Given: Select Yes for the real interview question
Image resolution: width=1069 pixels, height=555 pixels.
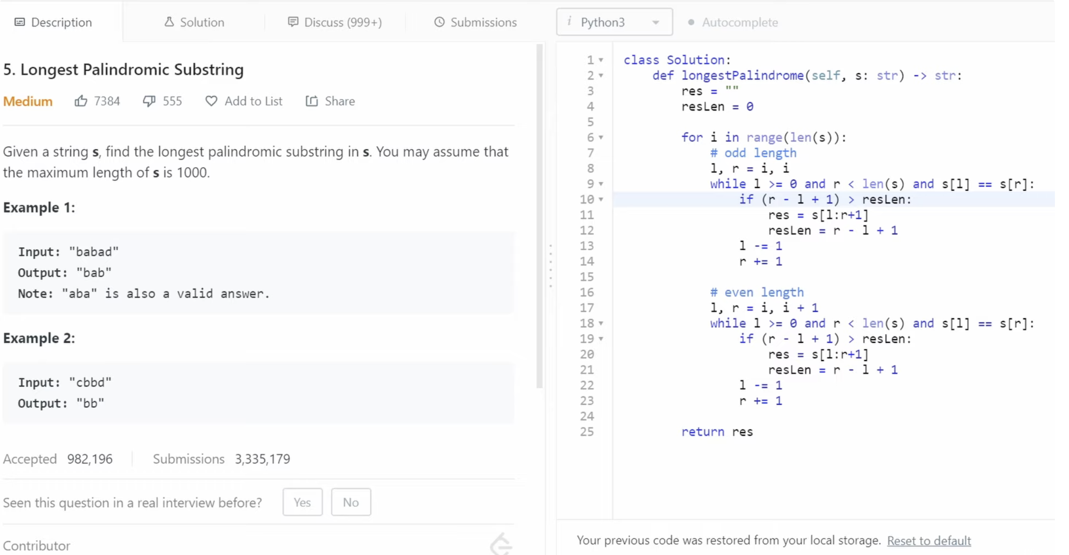Looking at the screenshot, I should 302,502.
